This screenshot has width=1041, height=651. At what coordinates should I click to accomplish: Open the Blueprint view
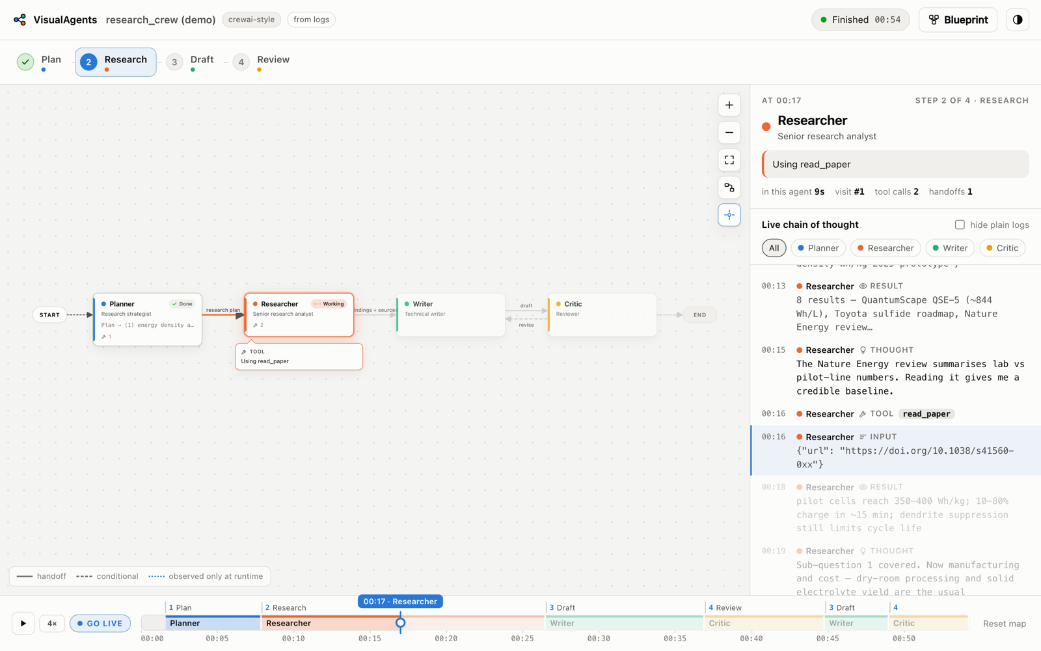(958, 20)
